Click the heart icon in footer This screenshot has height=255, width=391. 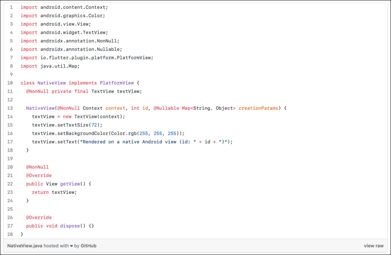pos(71,246)
